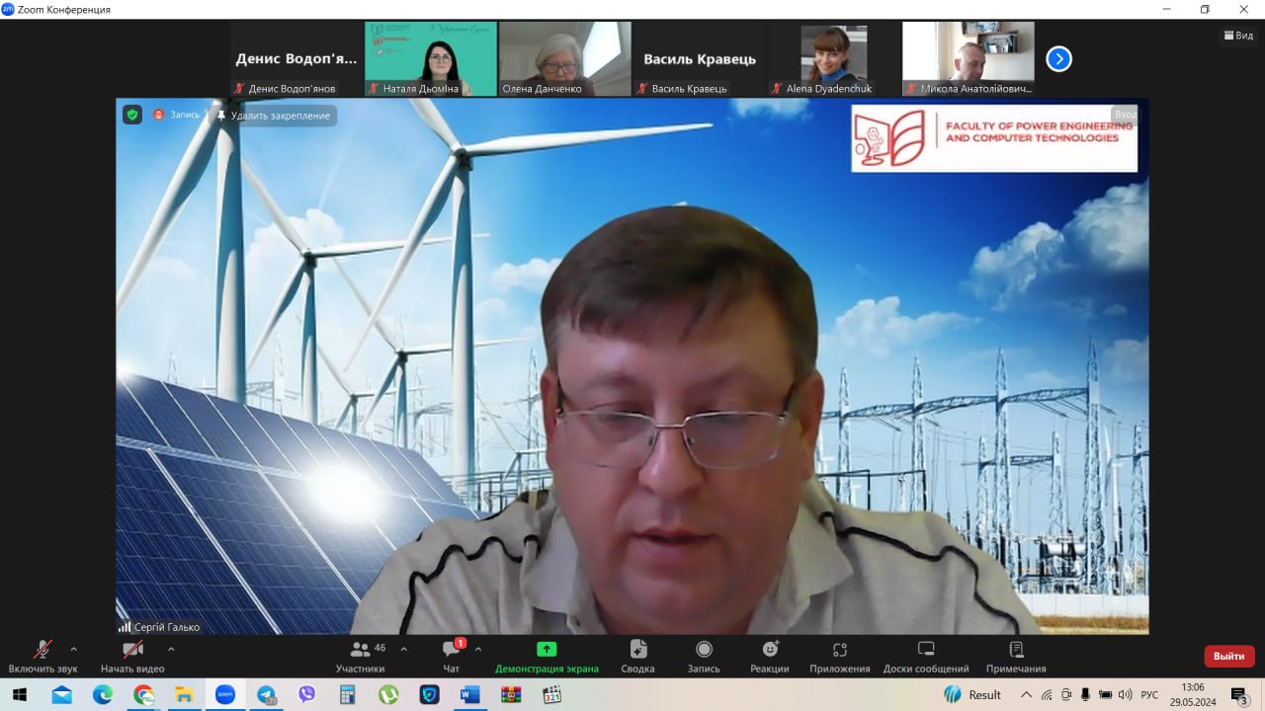Expand participants options arrow
1265x711 pixels.
tap(403, 650)
